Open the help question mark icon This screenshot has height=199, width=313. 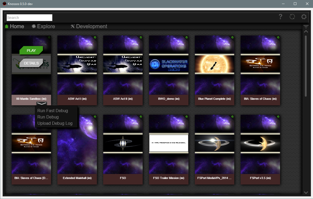pos(280,17)
